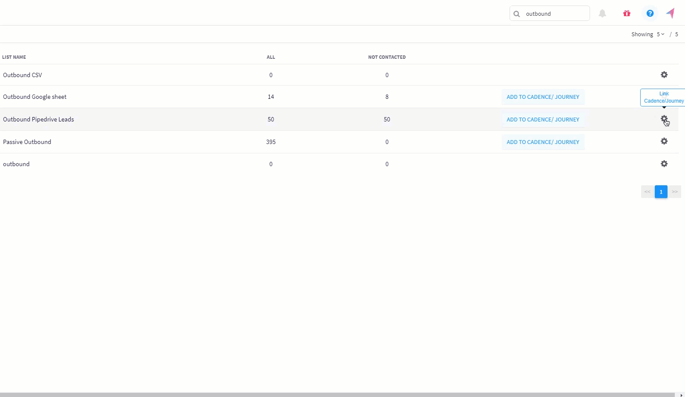
Task: Expand the Showing 5 rows dropdown
Action: 660,34
